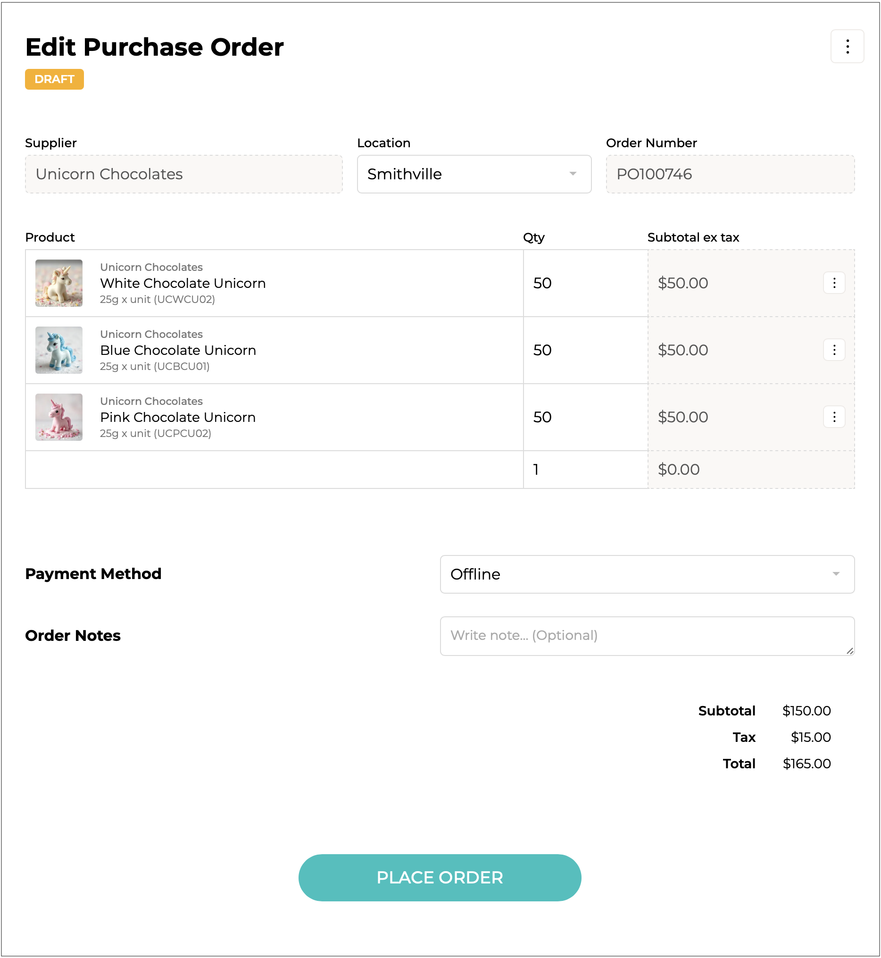
Task: Click the White Chocolate Unicorn product image
Action: [x=58, y=283]
